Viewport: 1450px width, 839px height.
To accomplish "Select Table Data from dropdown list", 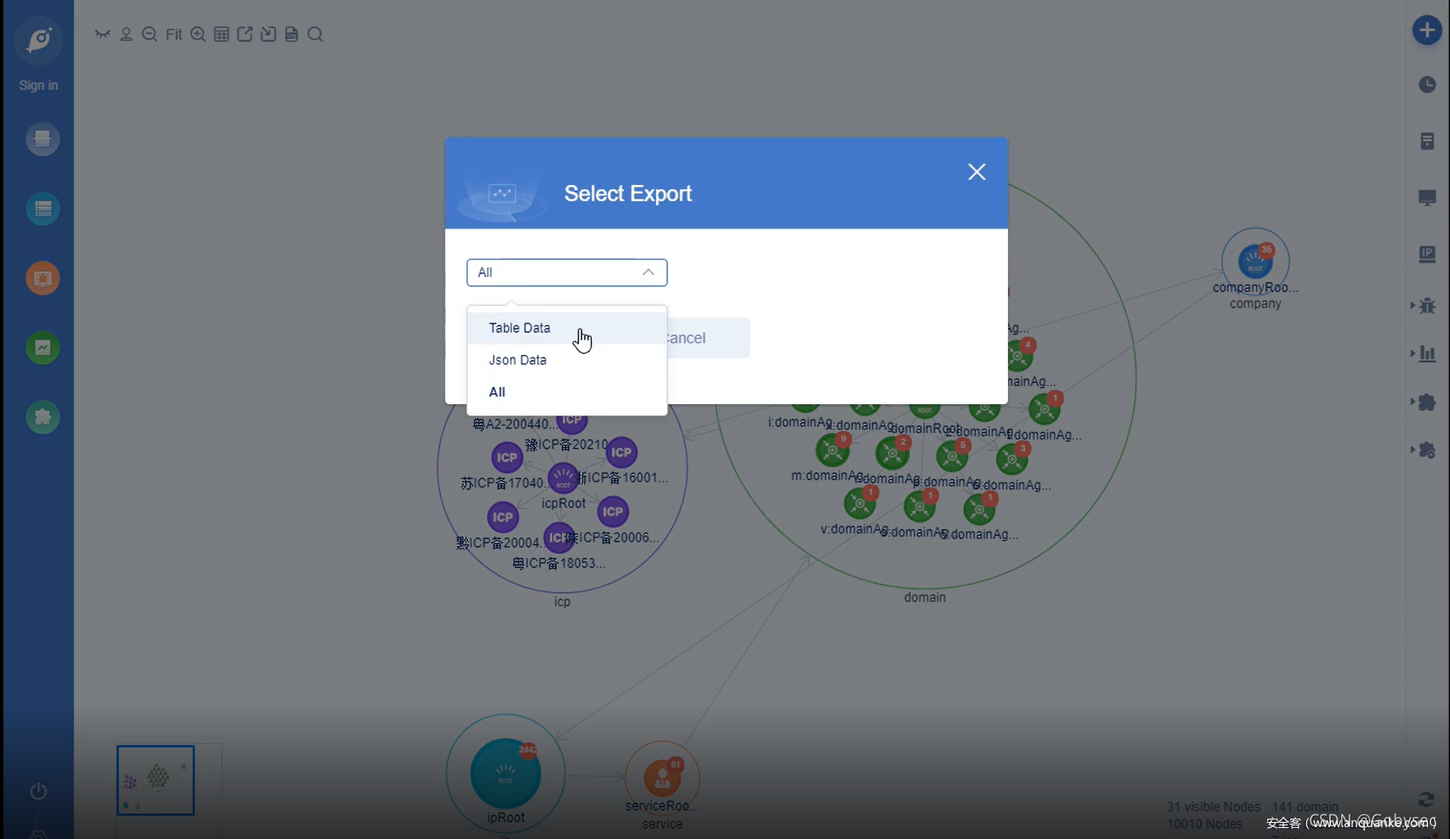I will [519, 328].
